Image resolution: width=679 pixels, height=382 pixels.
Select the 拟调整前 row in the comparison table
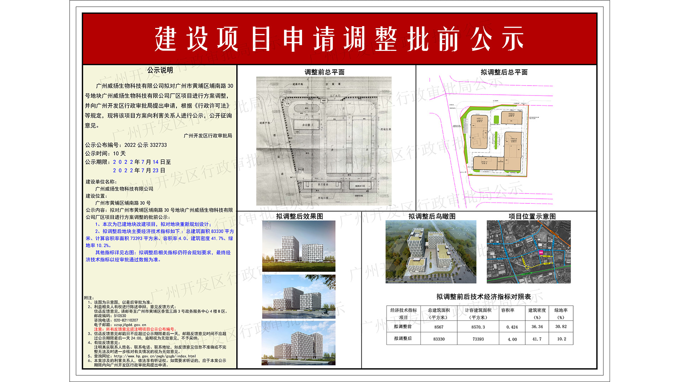coord(404,327)
